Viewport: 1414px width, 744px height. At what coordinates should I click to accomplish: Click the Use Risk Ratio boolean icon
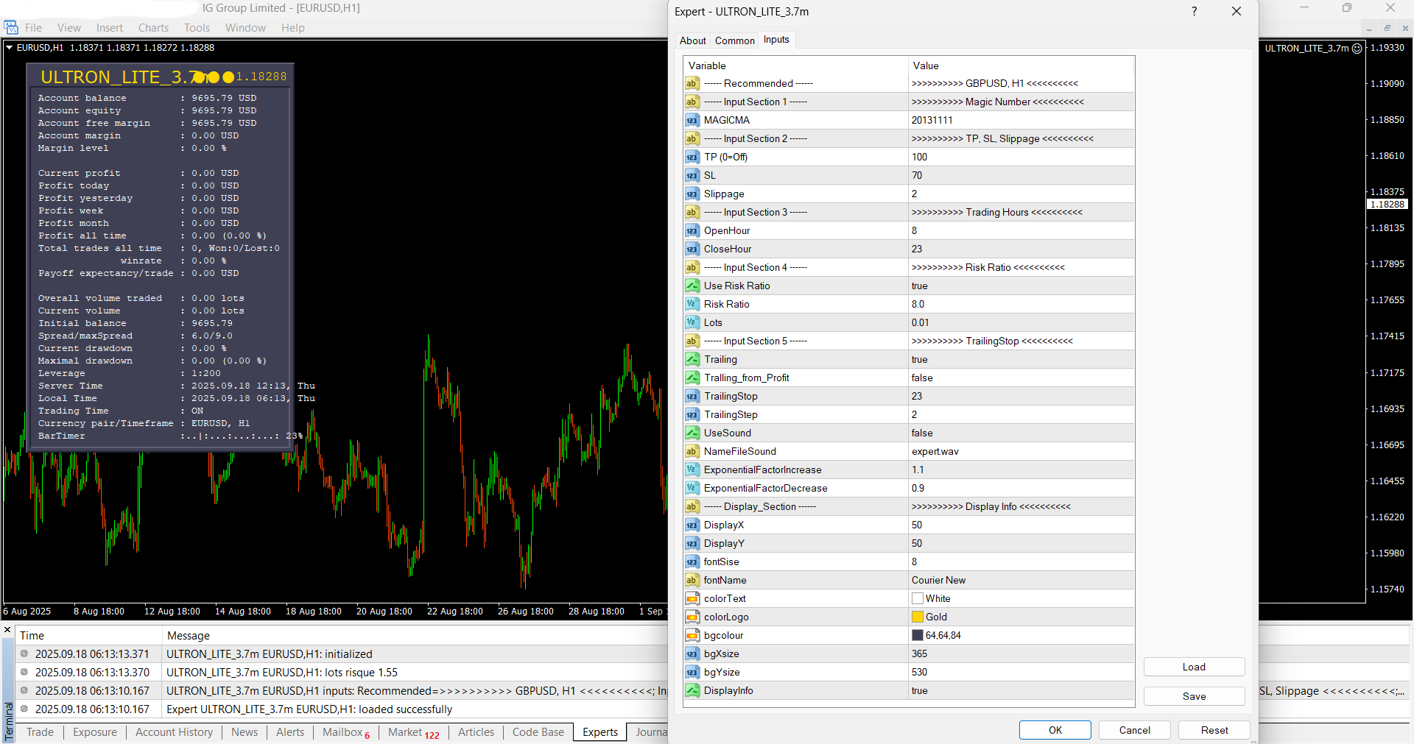click(x=692, y=286)
